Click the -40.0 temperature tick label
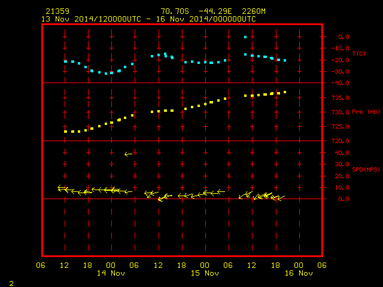383x287 pixels. click(341, 83)
